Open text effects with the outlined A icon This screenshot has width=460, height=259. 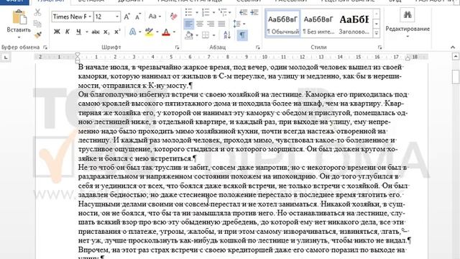pos(132,32)
